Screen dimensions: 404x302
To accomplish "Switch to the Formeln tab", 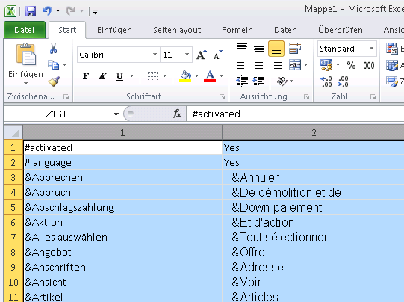I will [x=237, y=30].
